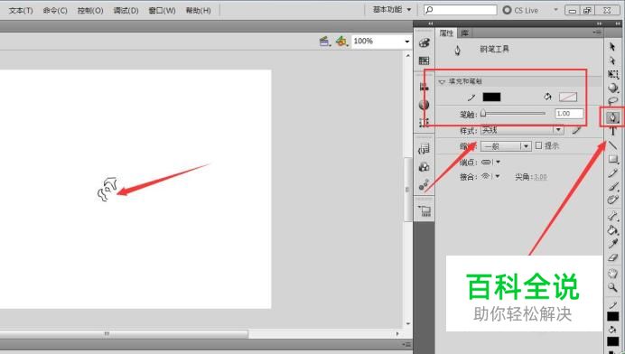Screen dimensions: 625x354
Task: Select the Free Transform tool
Action: pyautogui.click(x=613, y=75)
